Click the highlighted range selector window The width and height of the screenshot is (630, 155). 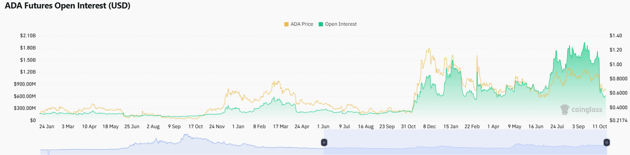[464, 142]
